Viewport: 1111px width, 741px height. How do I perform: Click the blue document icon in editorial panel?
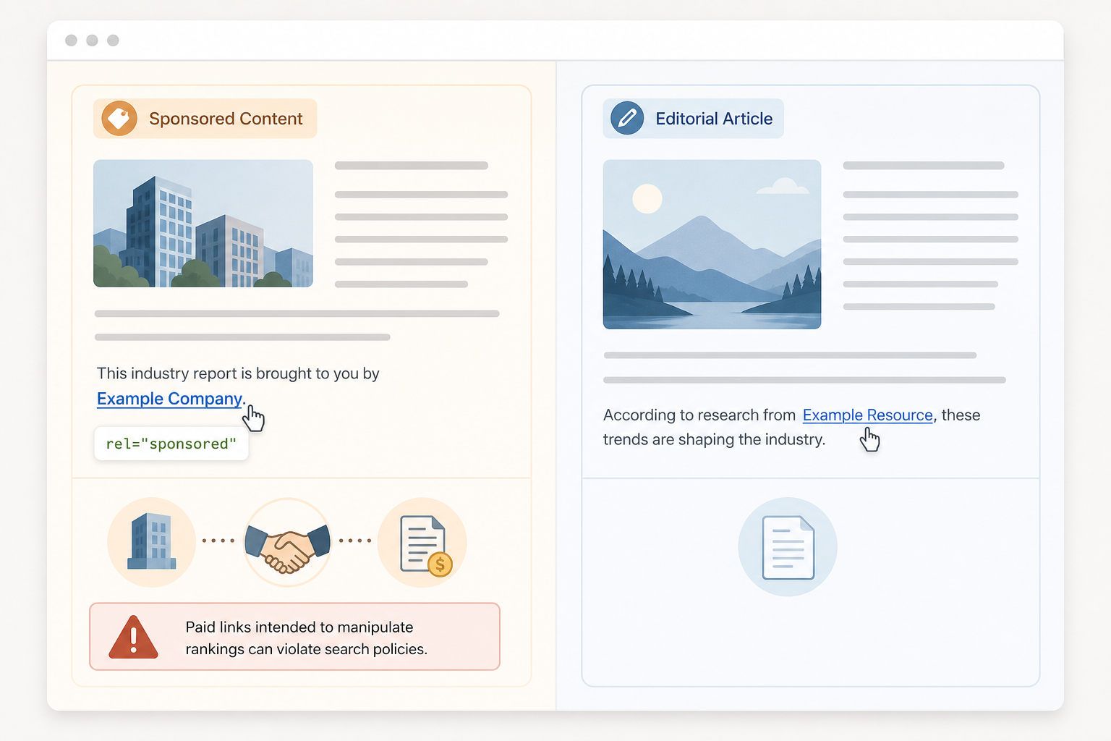pyautogui.click(x=788, y=547)
